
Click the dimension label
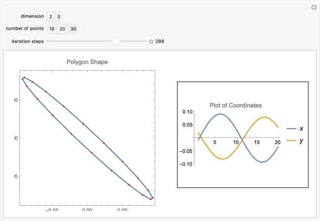tap(33, 16)
